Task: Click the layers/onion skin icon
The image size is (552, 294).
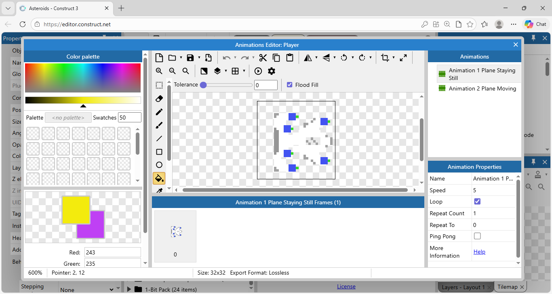Action: [217, 71]
